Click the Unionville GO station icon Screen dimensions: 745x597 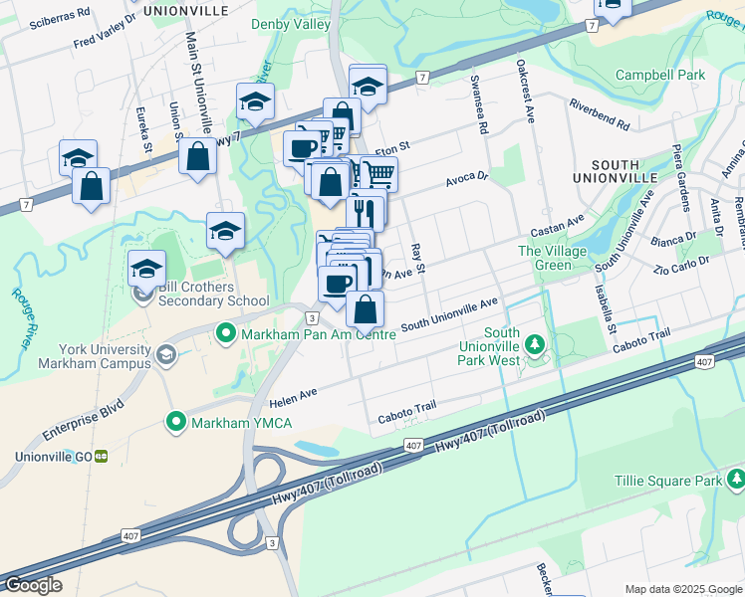point(102,457)
